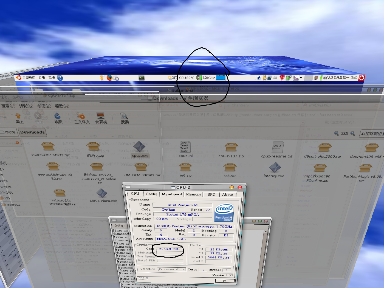Click the red shutdown power button
Image resolution: width=384 pixels, height=288 pixels.
tap(362, 78)
